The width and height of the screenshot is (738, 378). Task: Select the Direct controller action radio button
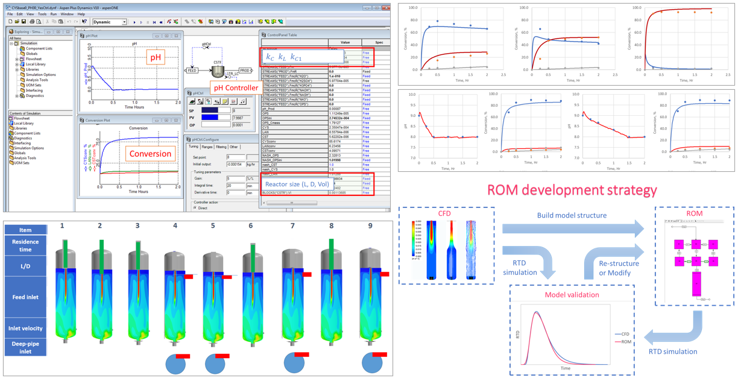tap(195, 208)
